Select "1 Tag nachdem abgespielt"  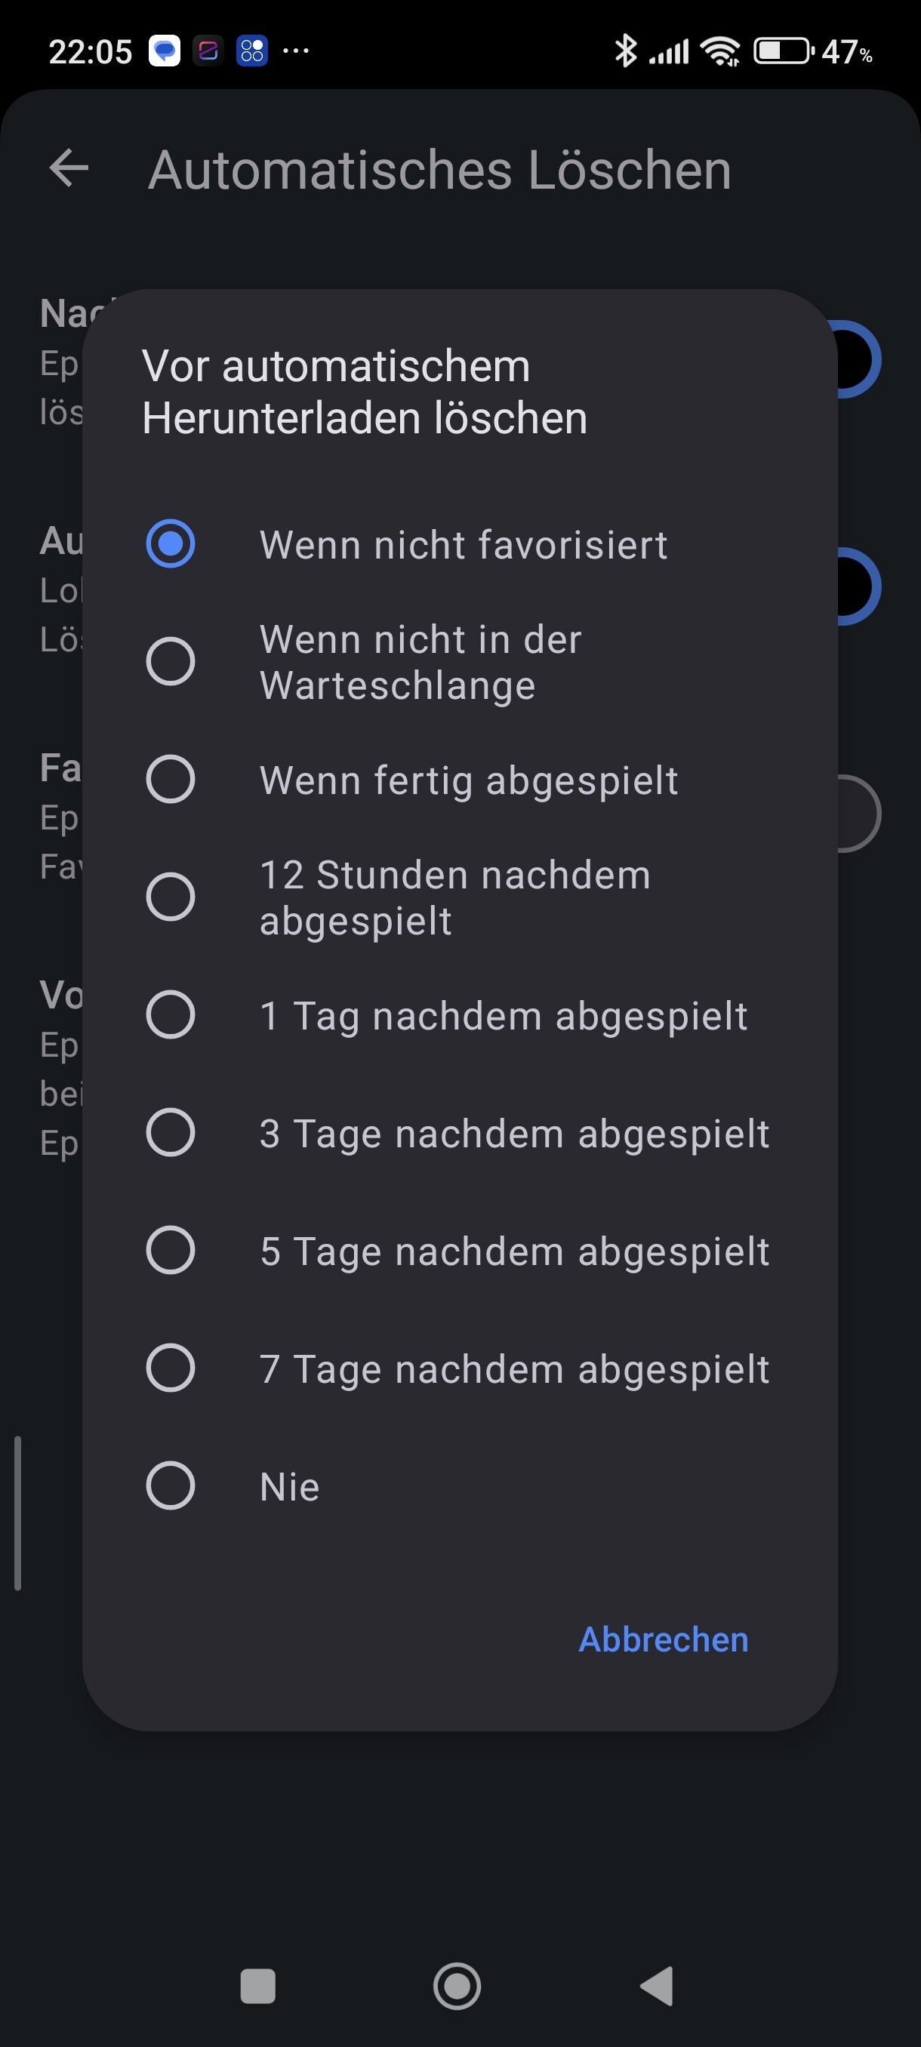point(171,1014)
